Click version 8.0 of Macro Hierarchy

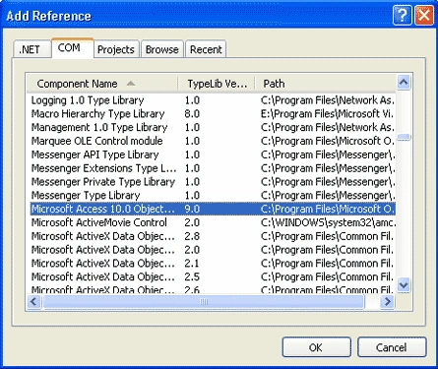192,114
